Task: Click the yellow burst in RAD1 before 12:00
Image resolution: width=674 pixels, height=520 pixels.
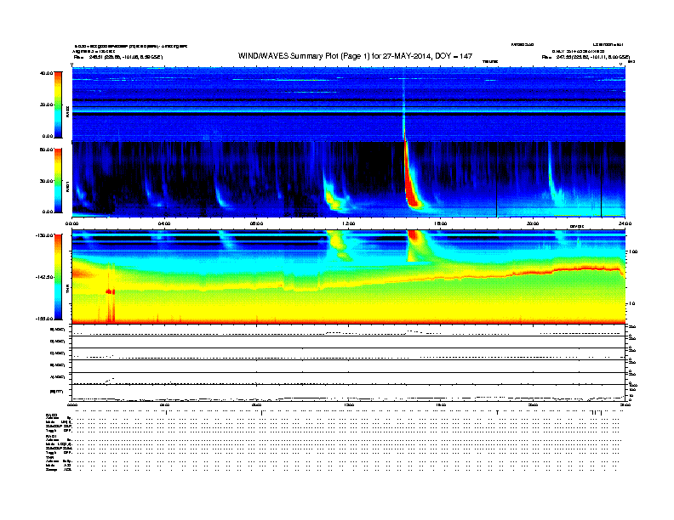Action: pyautogui.click(x=333, y=200)
